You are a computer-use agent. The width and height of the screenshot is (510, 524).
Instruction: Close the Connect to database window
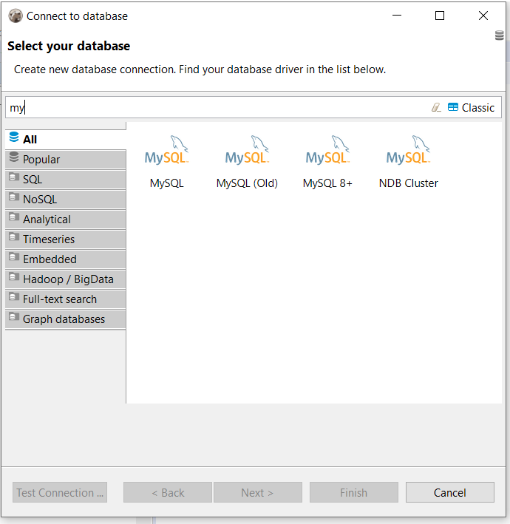click(483, 16)
